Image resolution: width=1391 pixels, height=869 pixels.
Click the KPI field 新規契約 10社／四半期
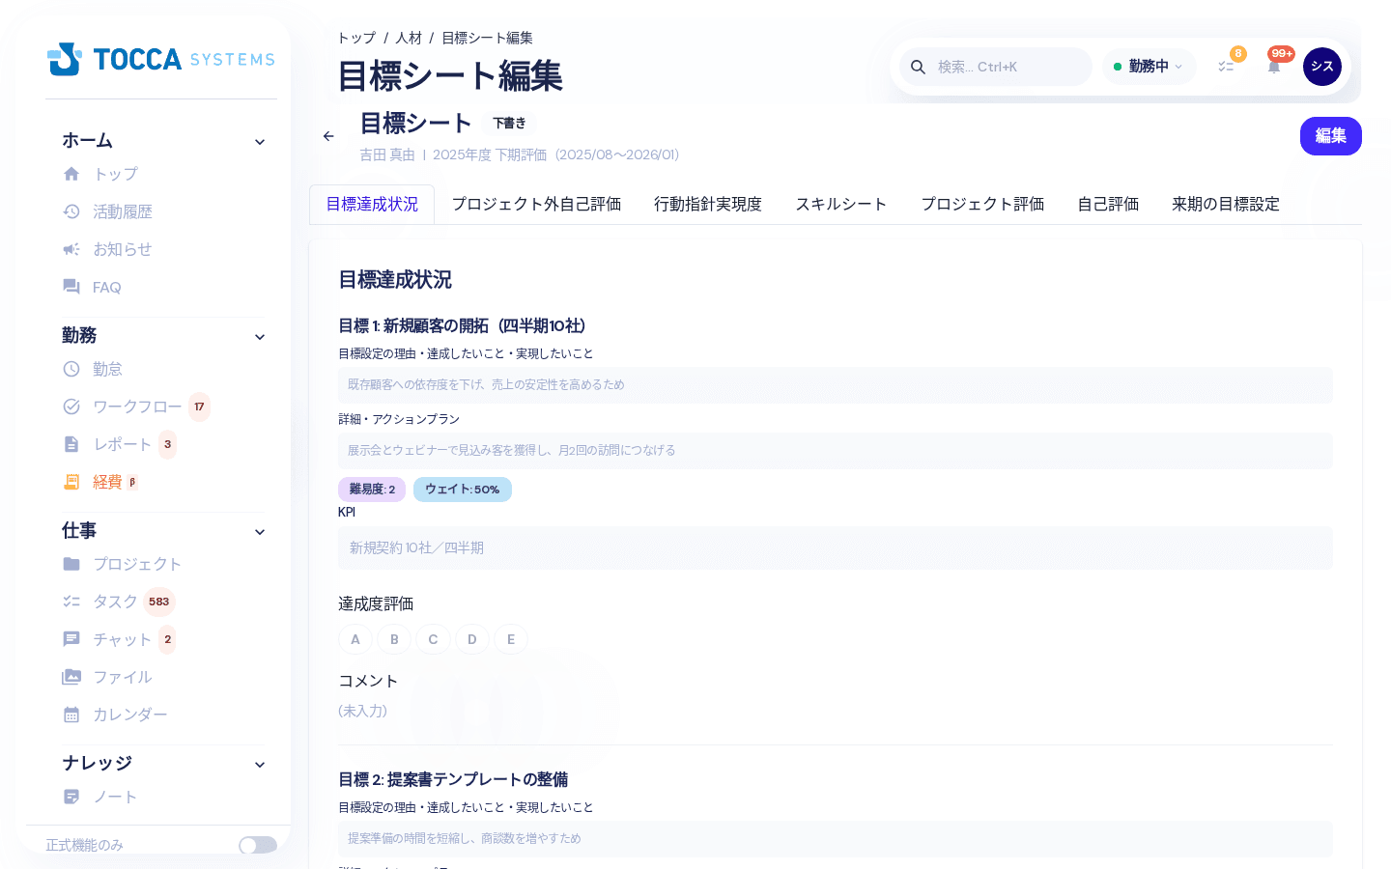click(x=836, y=547)
